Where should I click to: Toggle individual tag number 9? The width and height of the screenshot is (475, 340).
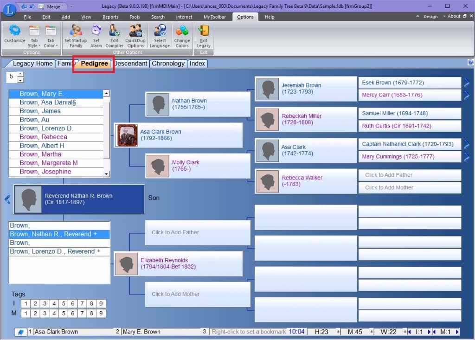pyautogui.click(x=101, y=304)
